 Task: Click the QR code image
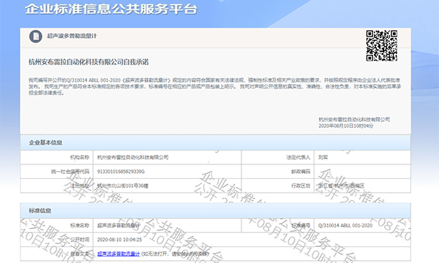pyautogui.click(x=382, y=45)
